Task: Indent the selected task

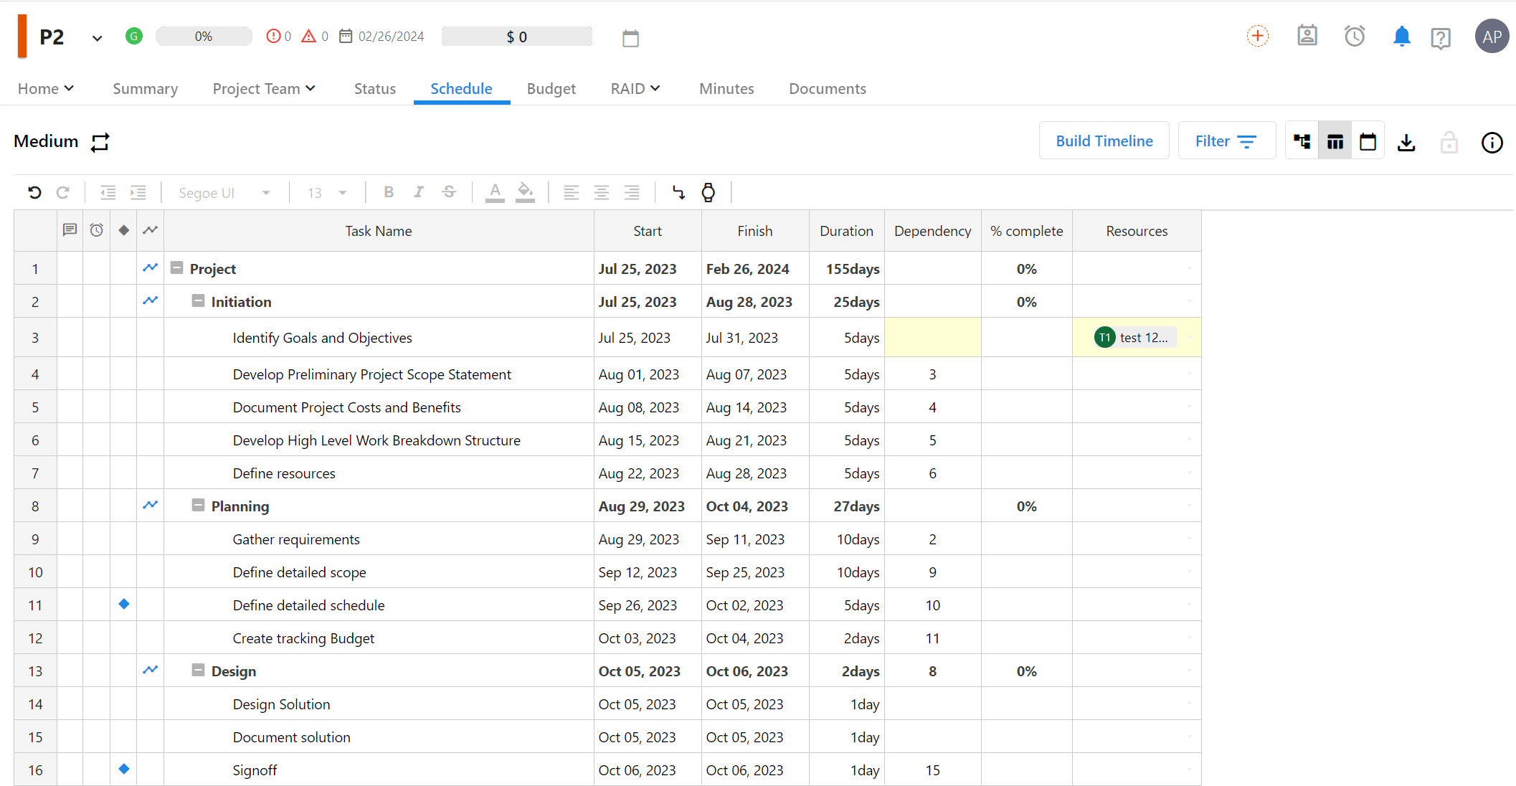Action: 138,192
